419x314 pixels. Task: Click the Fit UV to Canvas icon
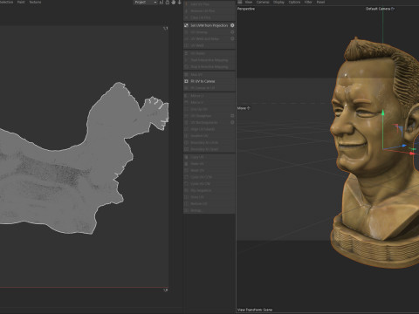coord(186,81)
